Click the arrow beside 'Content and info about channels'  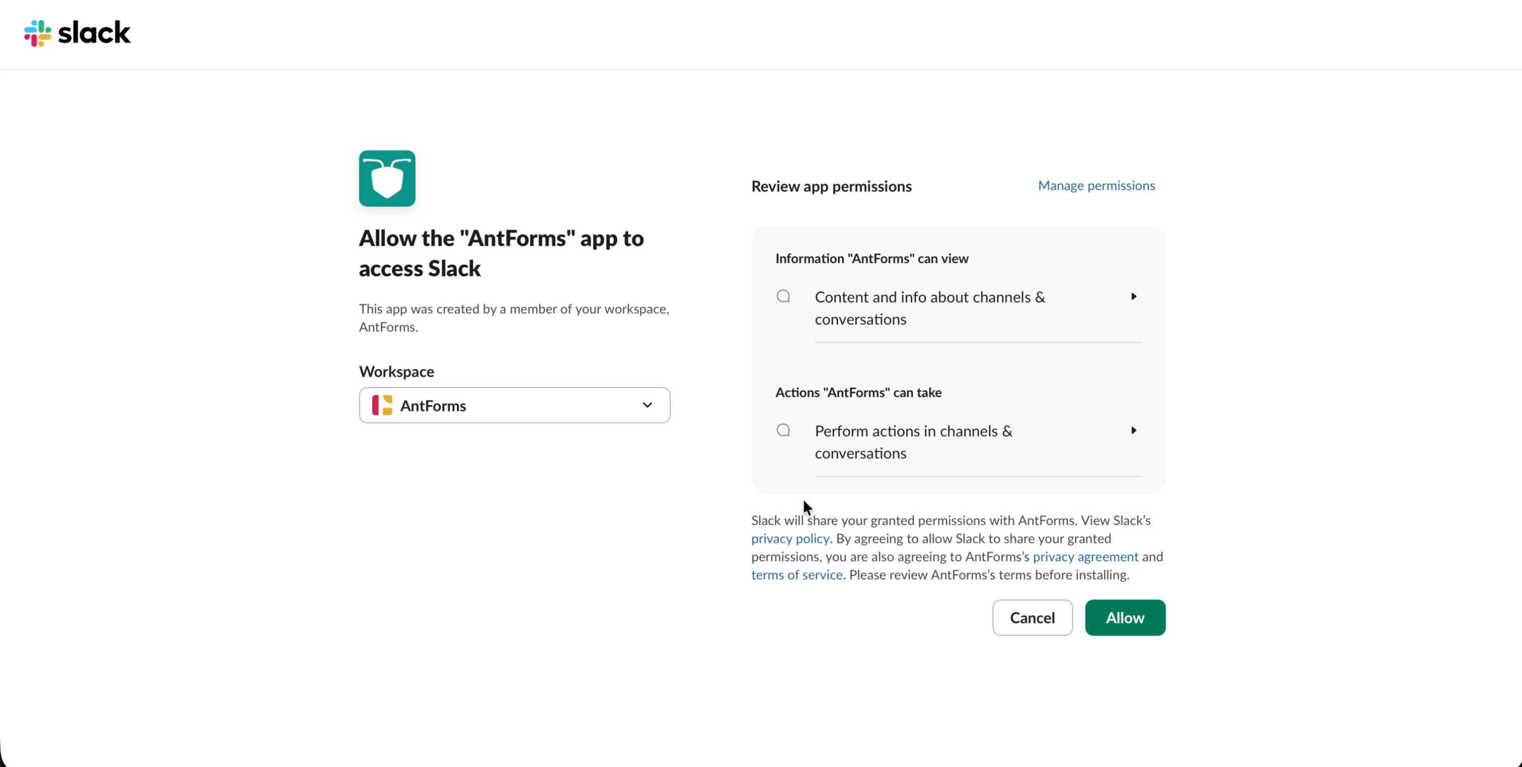[1133, 296]
